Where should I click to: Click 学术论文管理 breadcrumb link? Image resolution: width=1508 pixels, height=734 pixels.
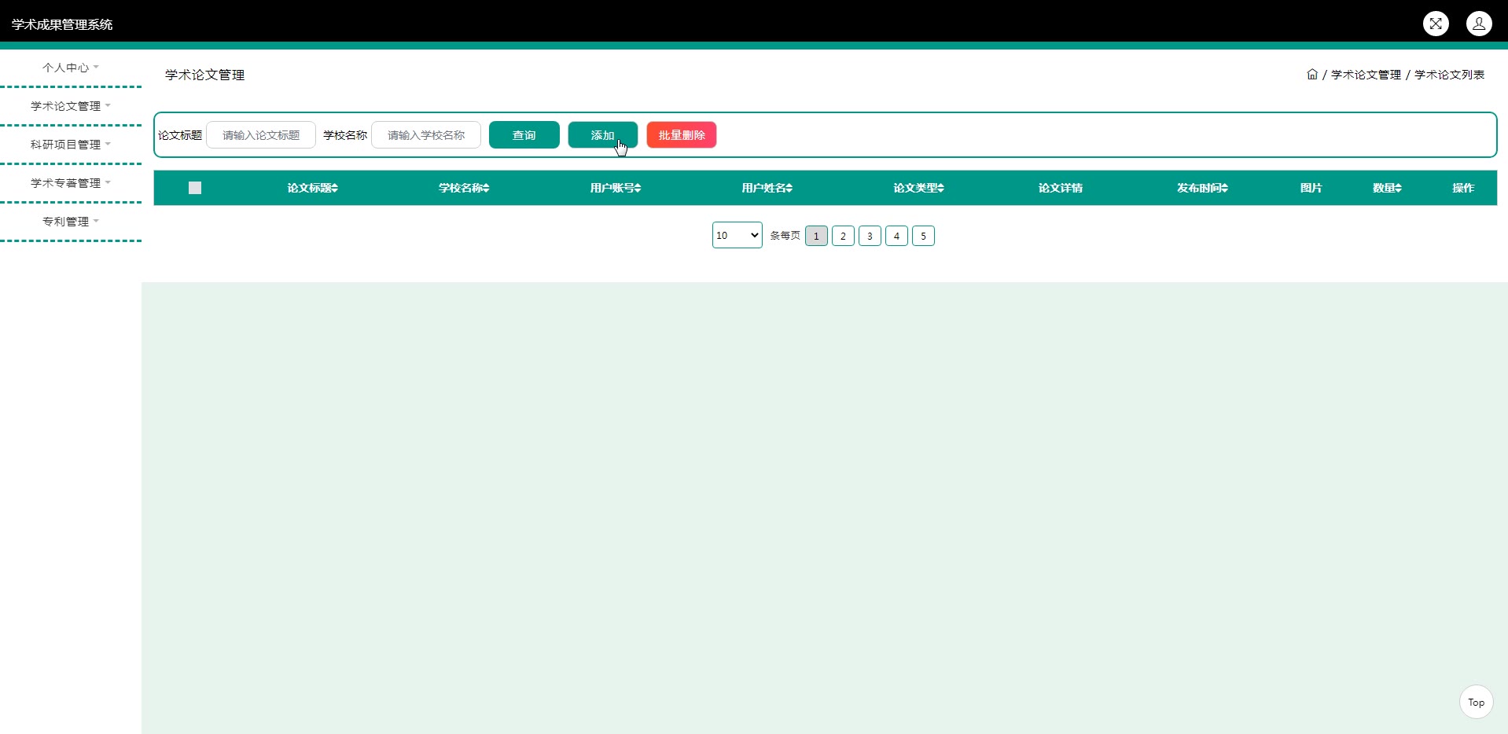(1366, 75)
